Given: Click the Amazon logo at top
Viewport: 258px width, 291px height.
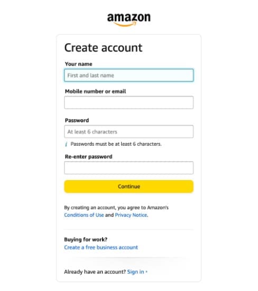Looking at the screenshot, I should [x=128, y=20].
